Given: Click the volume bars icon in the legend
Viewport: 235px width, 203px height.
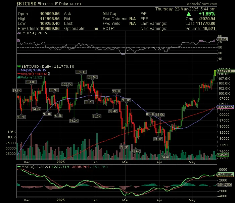Looking at the screenshot, I should 19,77.
